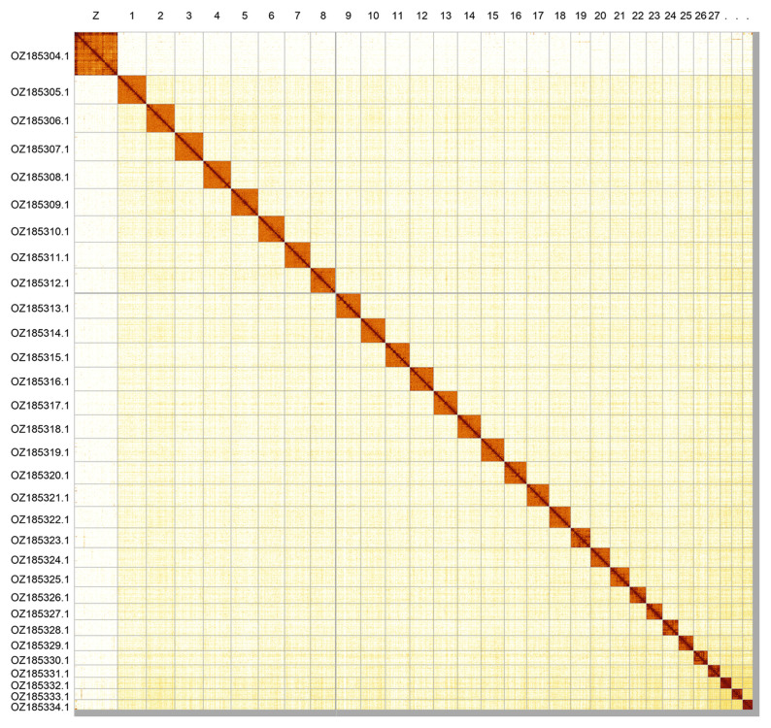Select the OZ185320.1 row label
771x728 pixels.
(x=40, y=476)
